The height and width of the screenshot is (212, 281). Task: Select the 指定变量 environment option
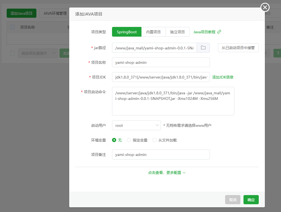(128, 140)
